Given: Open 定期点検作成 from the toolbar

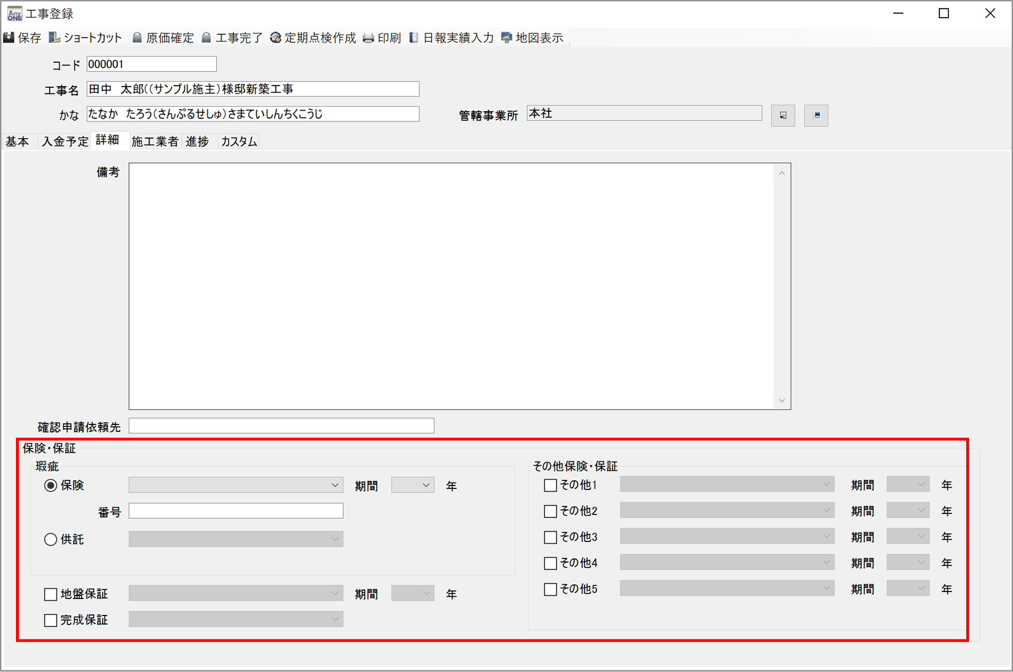Looking at the screenshot, I should 276,38.
